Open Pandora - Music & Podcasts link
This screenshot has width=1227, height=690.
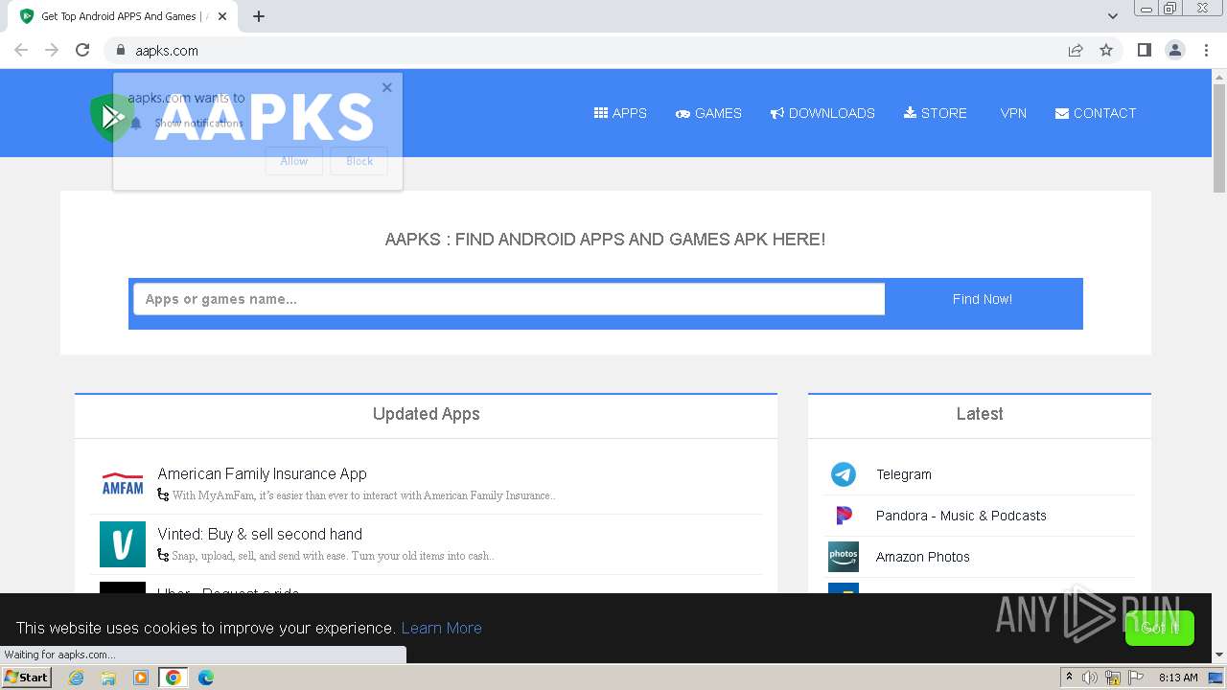pyautogui.click(x=961, y=516)
